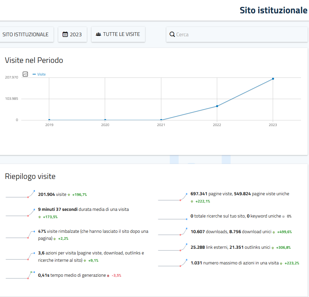Open the 2023 date period selector
309x297 pixels.
pyautogui.click(x=73, y=35)
